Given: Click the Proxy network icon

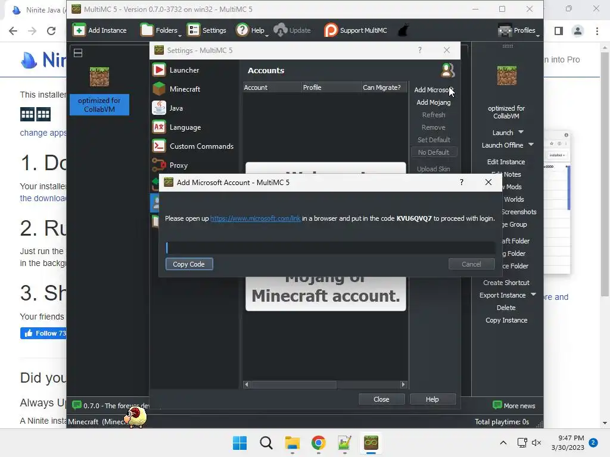Looking at the screenshot, I should tap(159, 165).
